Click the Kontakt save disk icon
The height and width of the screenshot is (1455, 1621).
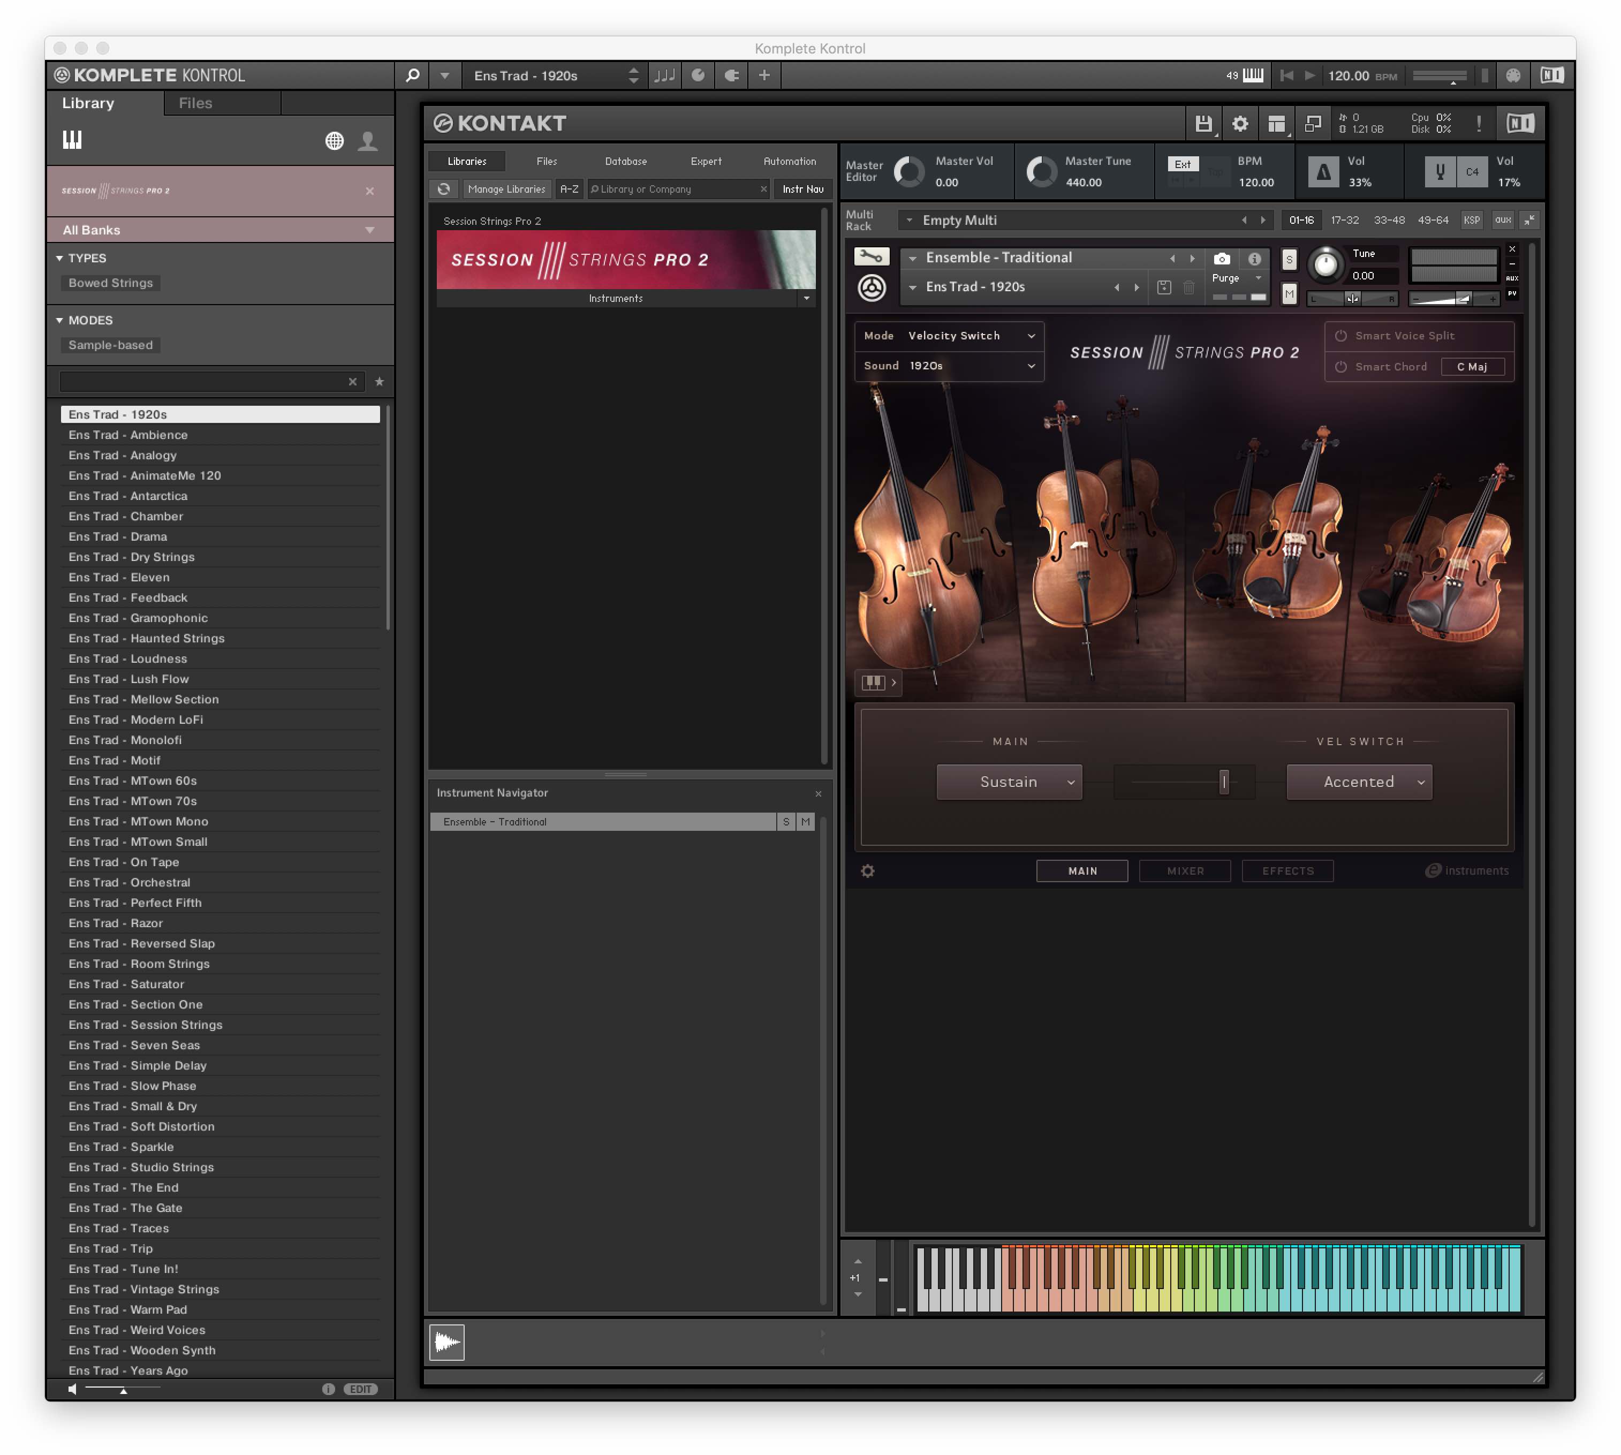pyautogui.click(x=1203, y=123)
